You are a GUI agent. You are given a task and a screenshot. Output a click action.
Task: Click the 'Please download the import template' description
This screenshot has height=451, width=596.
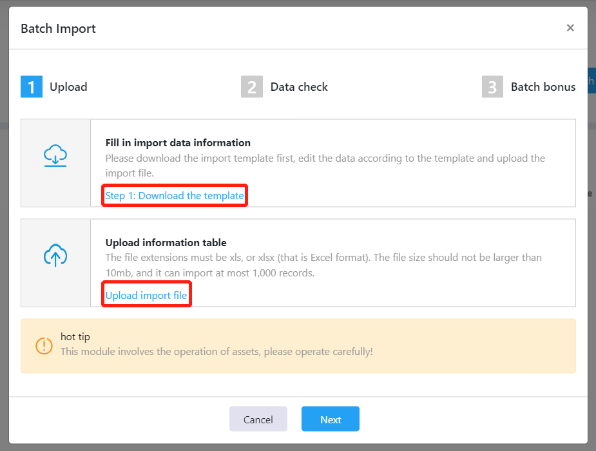coord(325,166)
